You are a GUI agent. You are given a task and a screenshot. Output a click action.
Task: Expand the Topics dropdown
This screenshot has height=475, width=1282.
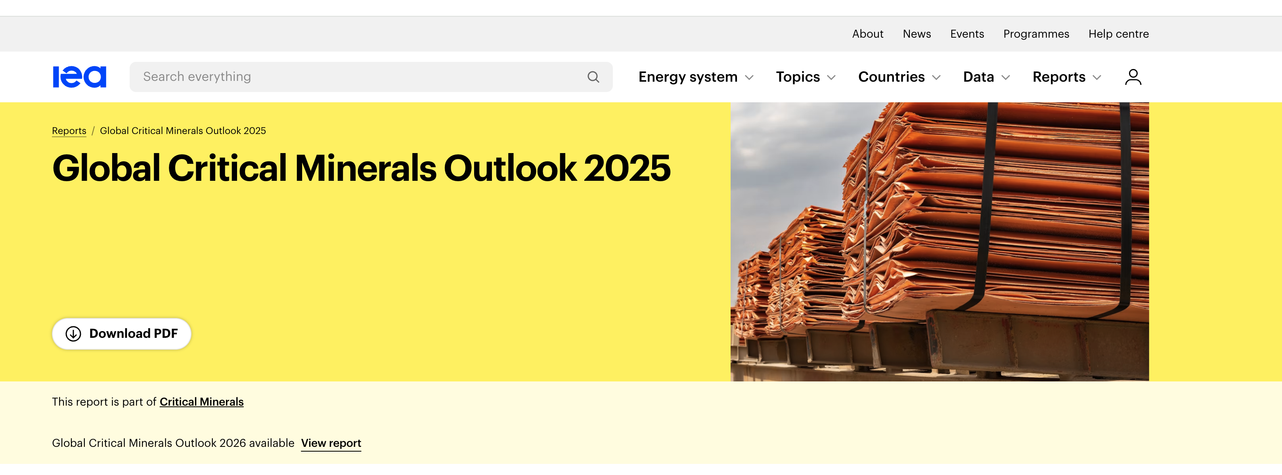806,77
